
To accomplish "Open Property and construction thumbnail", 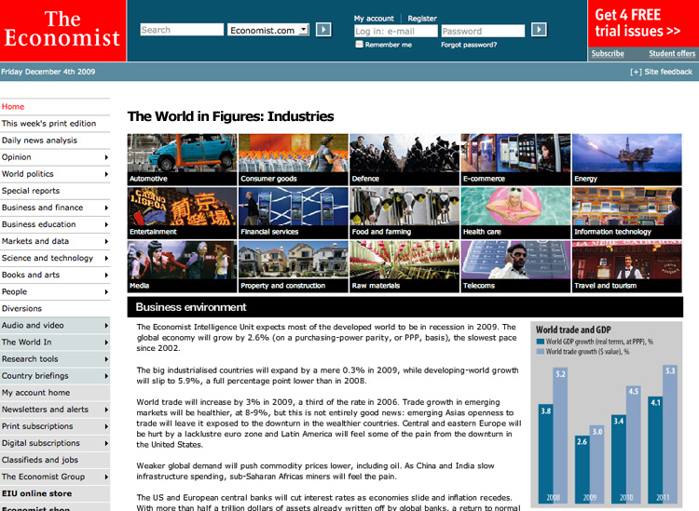I will 294,266.
